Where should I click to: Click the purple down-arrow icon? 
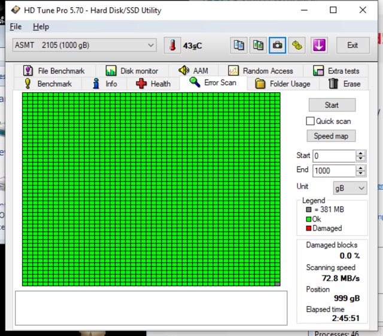click(x=318, y=45)
